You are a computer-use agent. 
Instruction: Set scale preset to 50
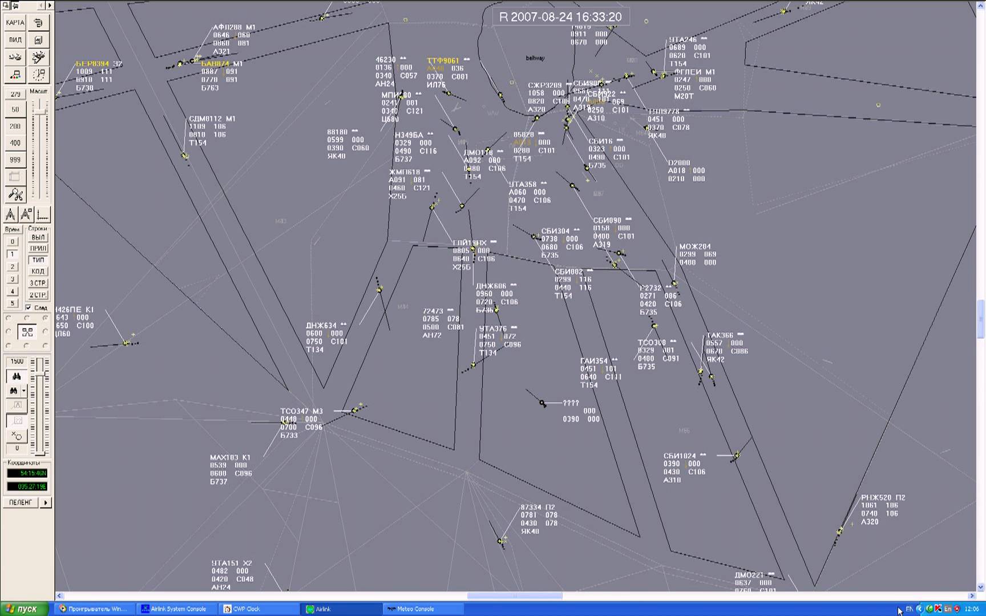pos(15,109)
